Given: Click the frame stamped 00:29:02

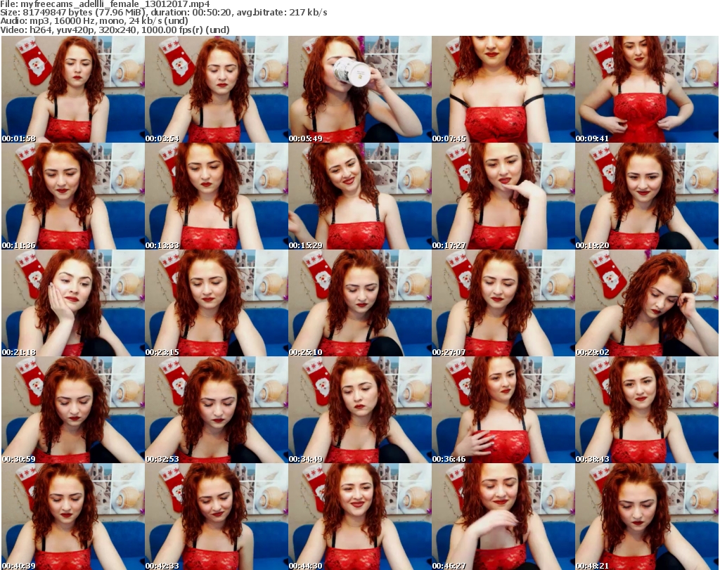Looking at the screenshot, I should tap(647, 303).
